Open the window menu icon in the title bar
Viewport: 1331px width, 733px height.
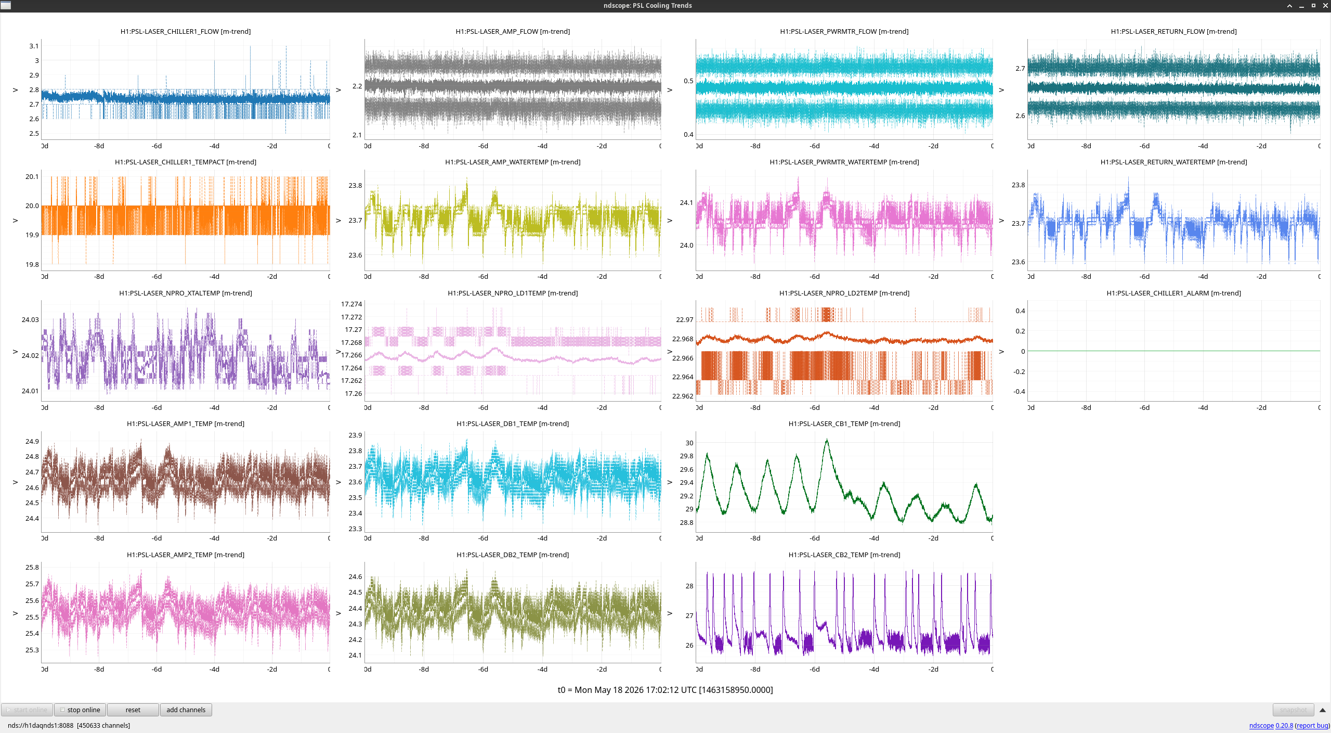click(6, 6)
